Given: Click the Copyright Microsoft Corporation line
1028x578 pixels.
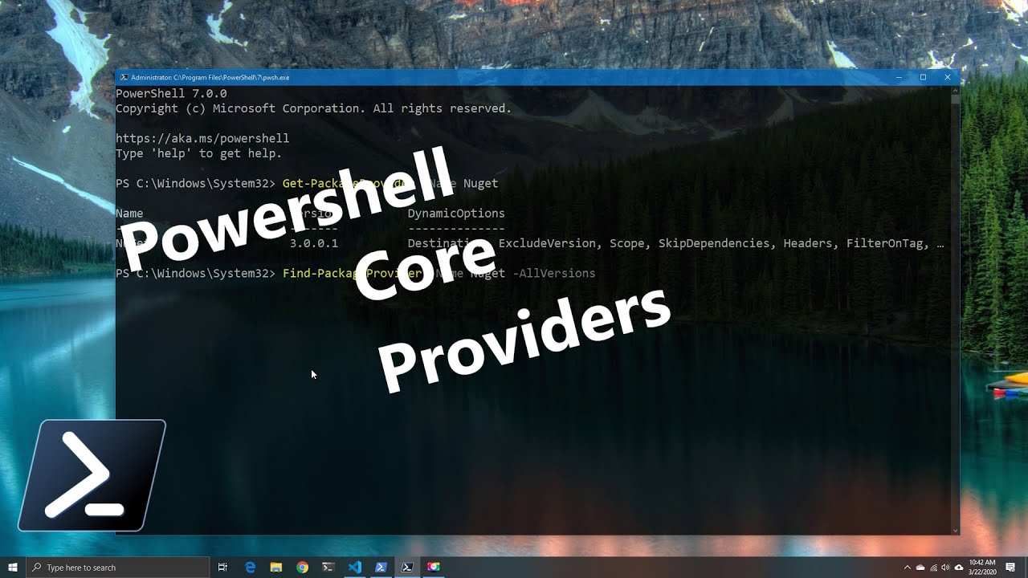Looking at the screenshot, I should pos(313,108).
